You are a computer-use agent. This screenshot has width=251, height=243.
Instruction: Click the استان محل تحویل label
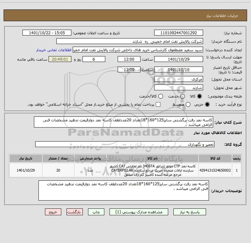227,79
